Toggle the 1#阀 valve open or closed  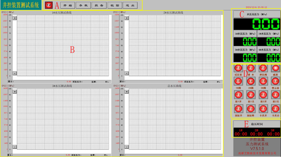[238, 81]
